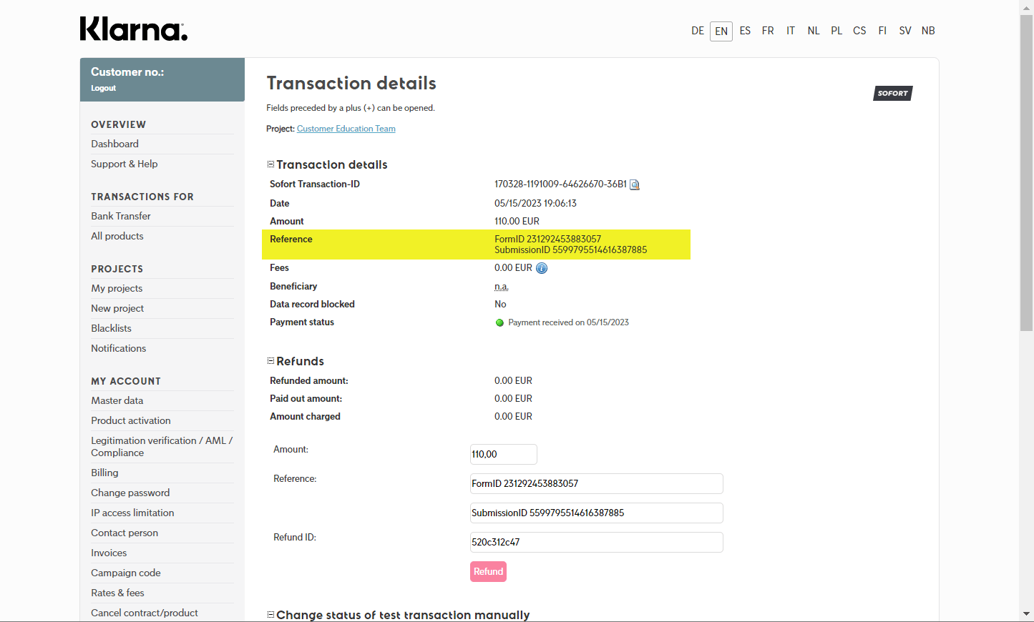Collapse the Transaction details section
This screenshot has height=622, width=1034.
click(x=271, y=164)
